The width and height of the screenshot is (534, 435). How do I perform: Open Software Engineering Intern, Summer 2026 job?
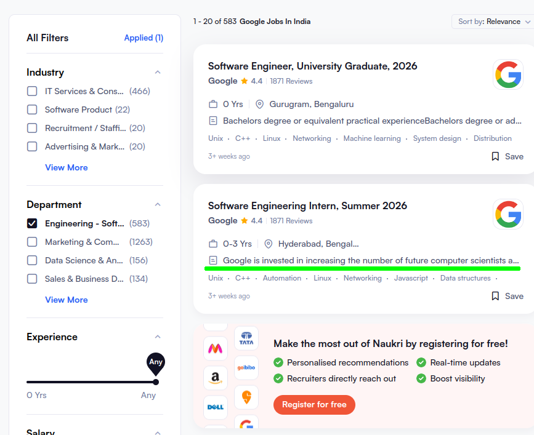[307, 206]
